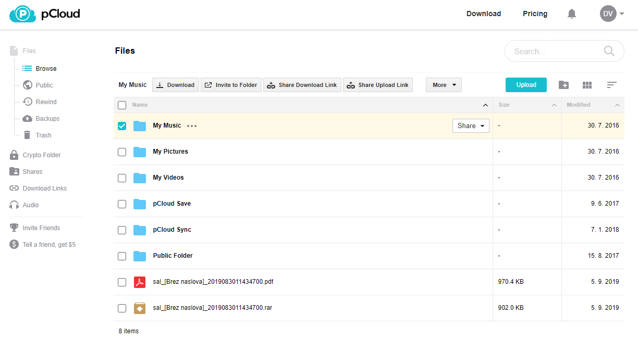Open the three-dot options for My Music

click(x=192, y=126)
